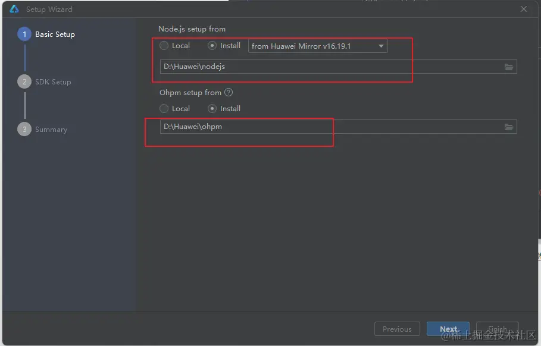
Task: Click the 'Node.js setup from' label
Action: (192, 29)
